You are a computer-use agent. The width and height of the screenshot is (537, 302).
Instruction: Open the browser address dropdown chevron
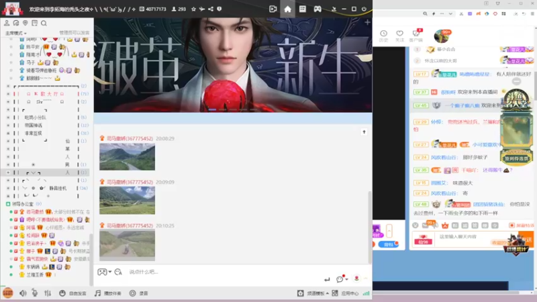click(450, 13)
